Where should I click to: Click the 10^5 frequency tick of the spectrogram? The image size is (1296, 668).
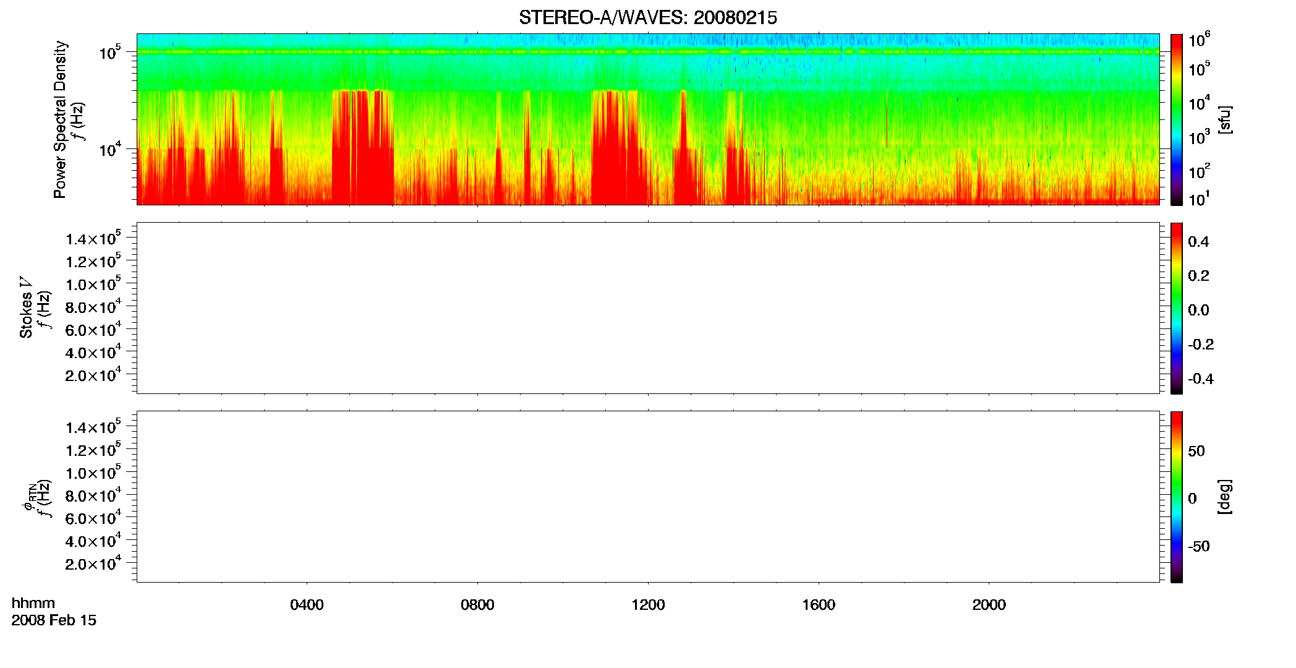point(111,53)
